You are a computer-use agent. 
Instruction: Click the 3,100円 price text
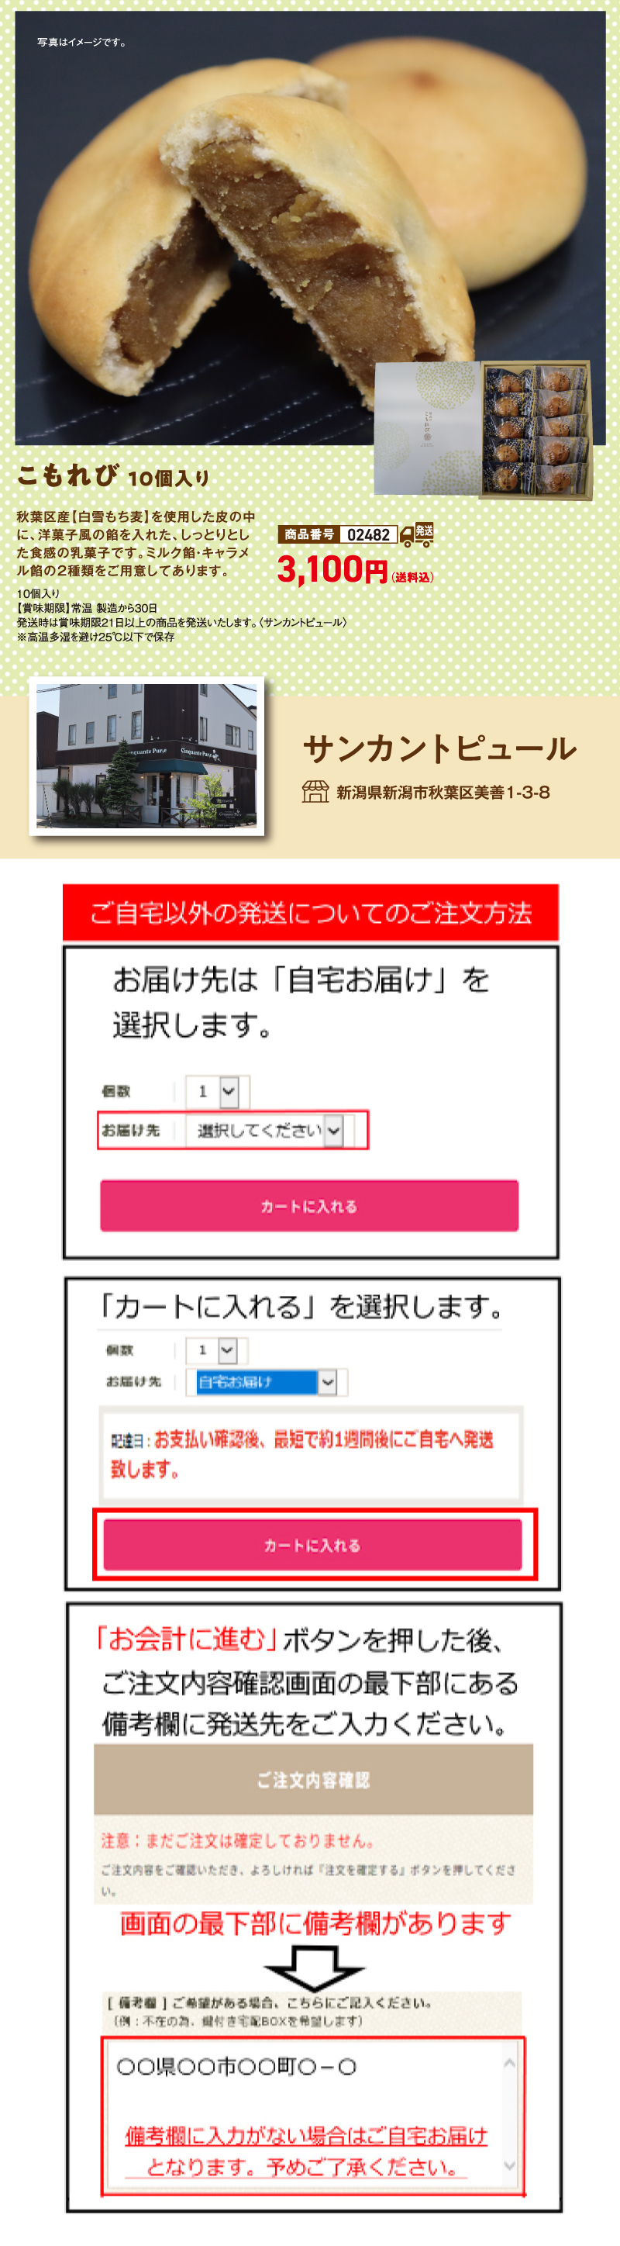[x=332, y=569]
